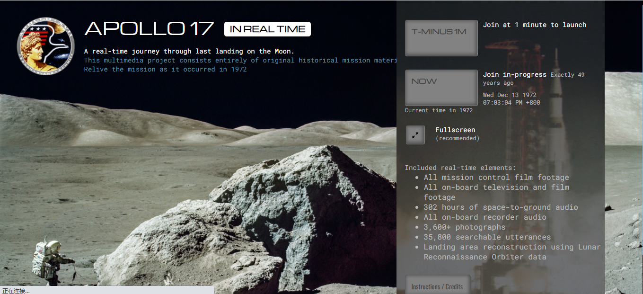Click 'All mission control film footage' list item
The height and width of the screenshot is (294, 643).
(x=496, y=177)
